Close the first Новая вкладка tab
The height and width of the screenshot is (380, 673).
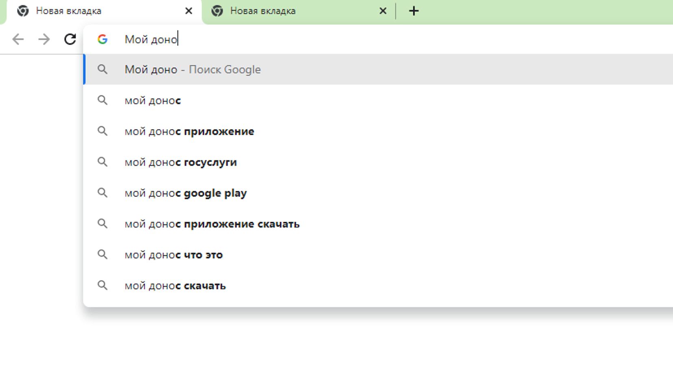(189, 11)
